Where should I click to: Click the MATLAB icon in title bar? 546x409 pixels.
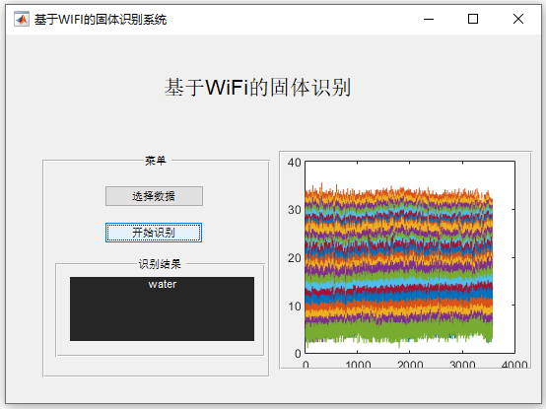click(x=22, y=19)
